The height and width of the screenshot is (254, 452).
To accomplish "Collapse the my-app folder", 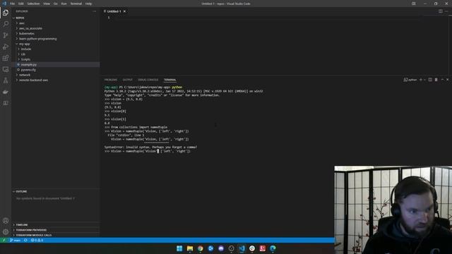I will pyautogui.click(x=24, y=44).
